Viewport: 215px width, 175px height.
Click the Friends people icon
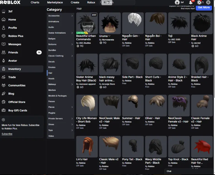pyautogui.click(x=4, y=52)
